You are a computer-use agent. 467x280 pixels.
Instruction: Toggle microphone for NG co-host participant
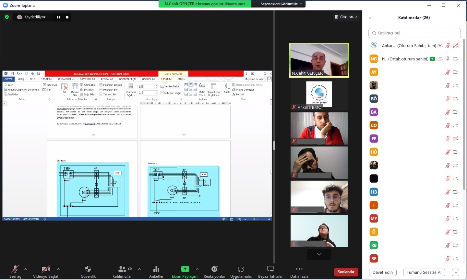448,59
